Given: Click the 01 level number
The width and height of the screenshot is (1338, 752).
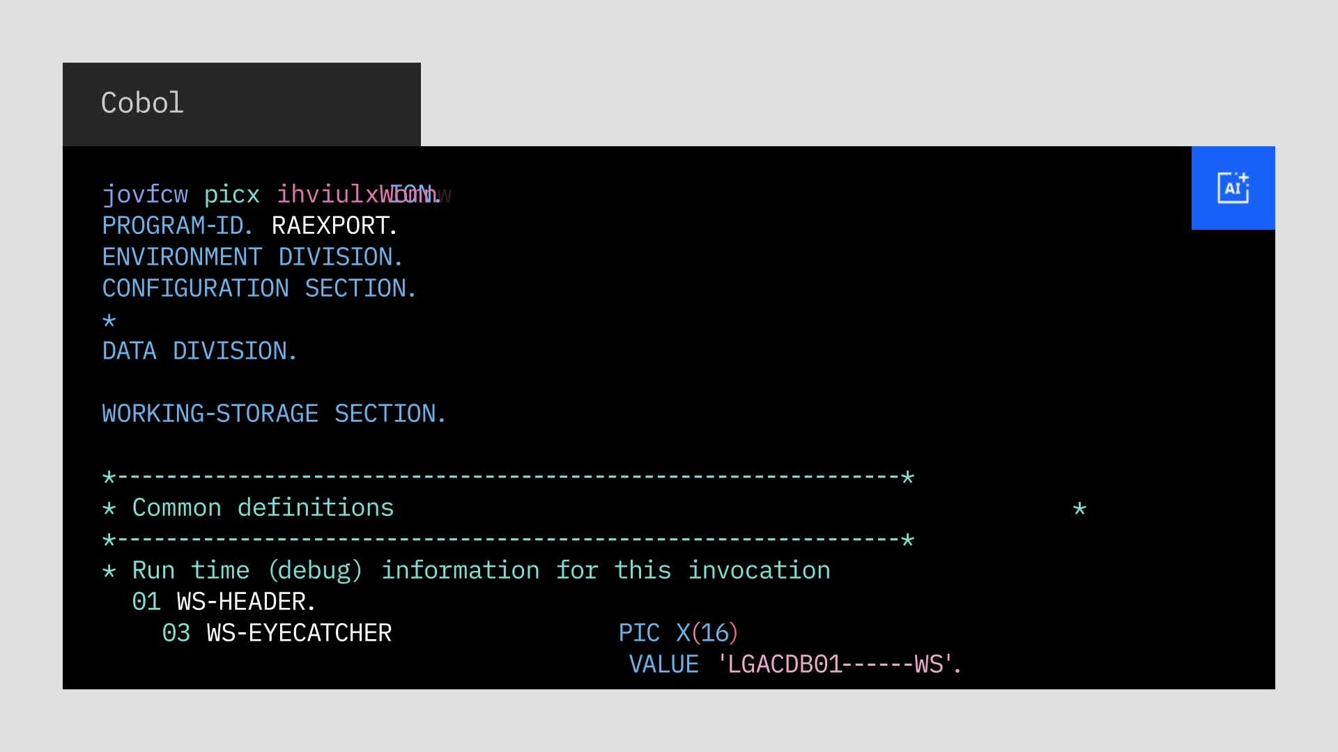Looking at the screenshot, I should point(146,602).
